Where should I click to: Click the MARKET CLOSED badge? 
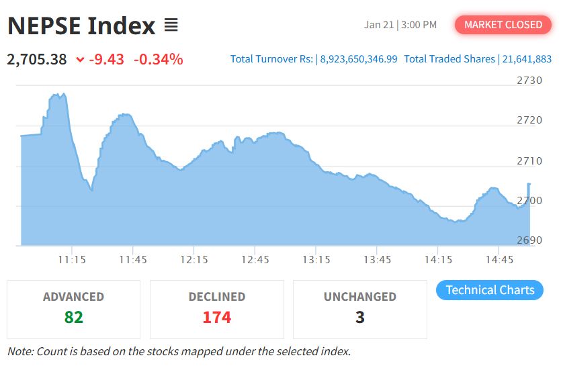pyautogui.click(x=503, y=25)
